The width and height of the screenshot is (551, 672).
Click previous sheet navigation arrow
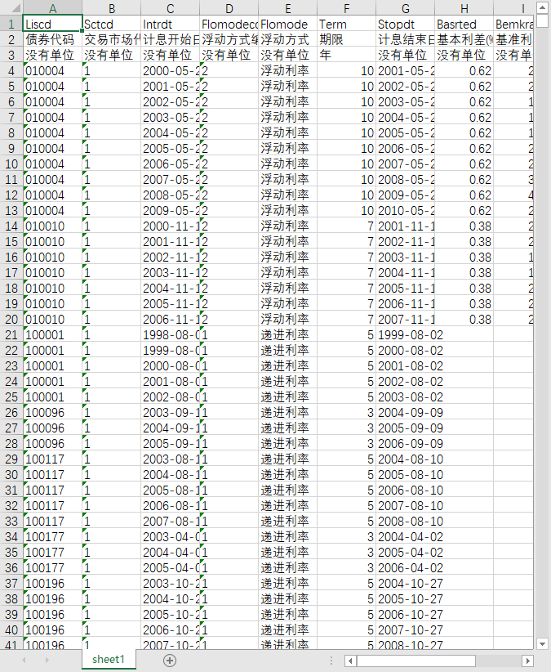[24, 661]
